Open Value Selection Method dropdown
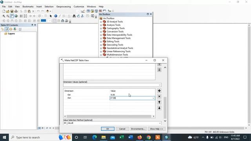Viewport: 251px width, 141px height. pos(160,123)
